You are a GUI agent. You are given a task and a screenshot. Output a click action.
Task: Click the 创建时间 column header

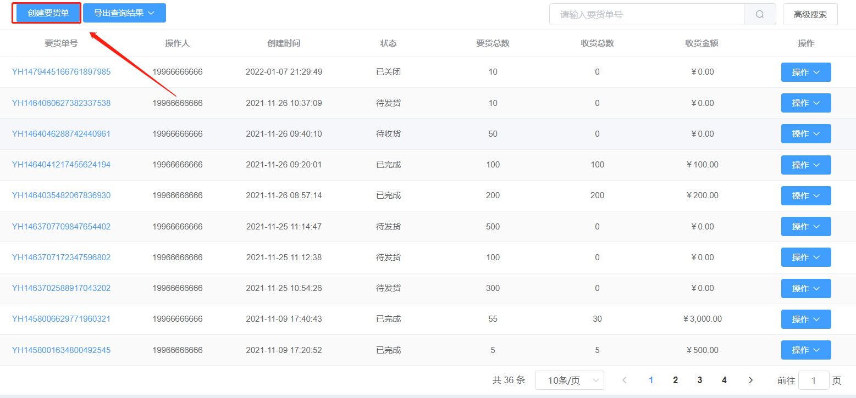click(x=284, y=43)
